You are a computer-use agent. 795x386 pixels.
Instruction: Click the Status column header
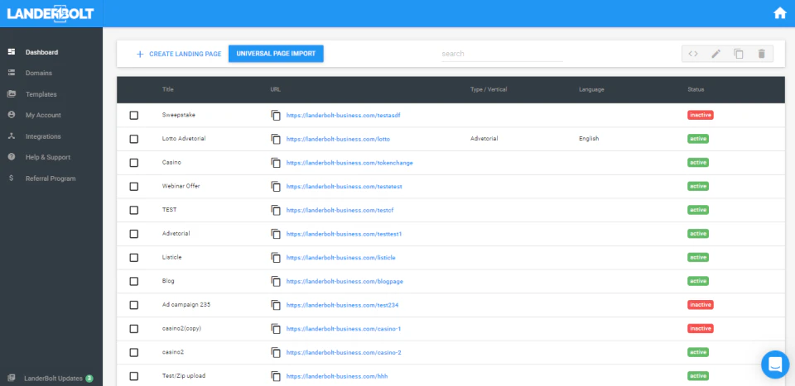coord(696,89)
